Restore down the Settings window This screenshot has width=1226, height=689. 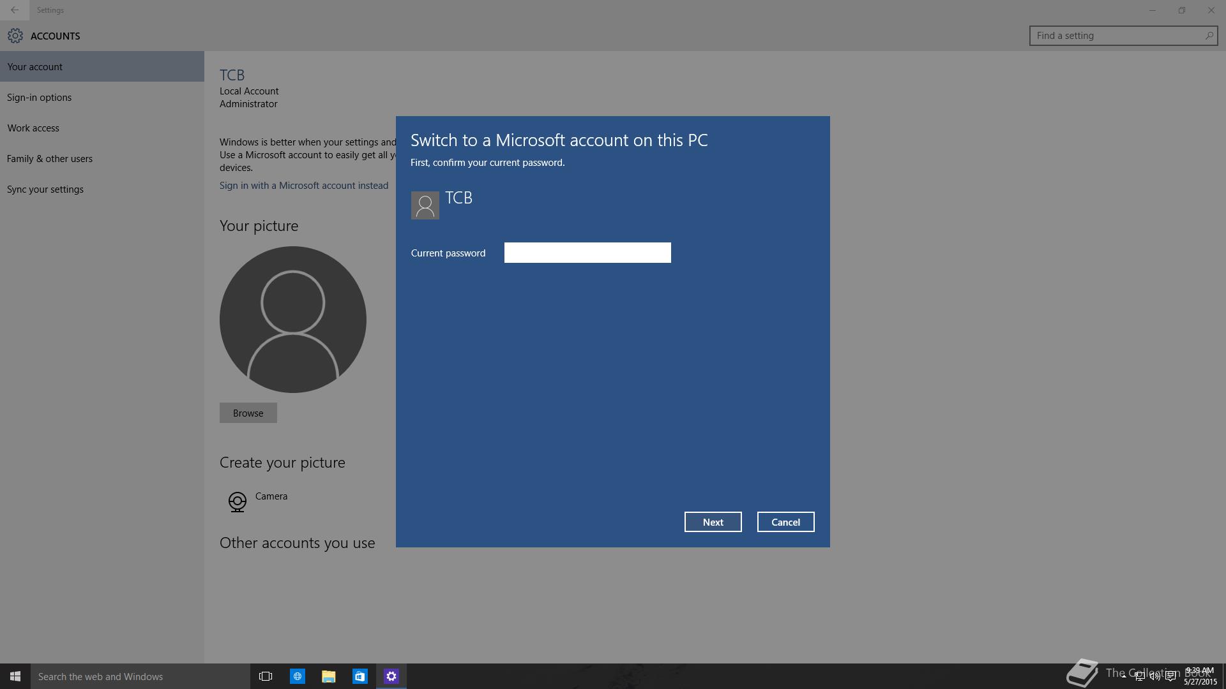click(x=1182, y=10)
